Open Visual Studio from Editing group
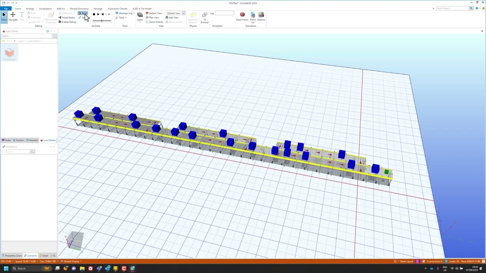486x273 pixels. [67, 17]
